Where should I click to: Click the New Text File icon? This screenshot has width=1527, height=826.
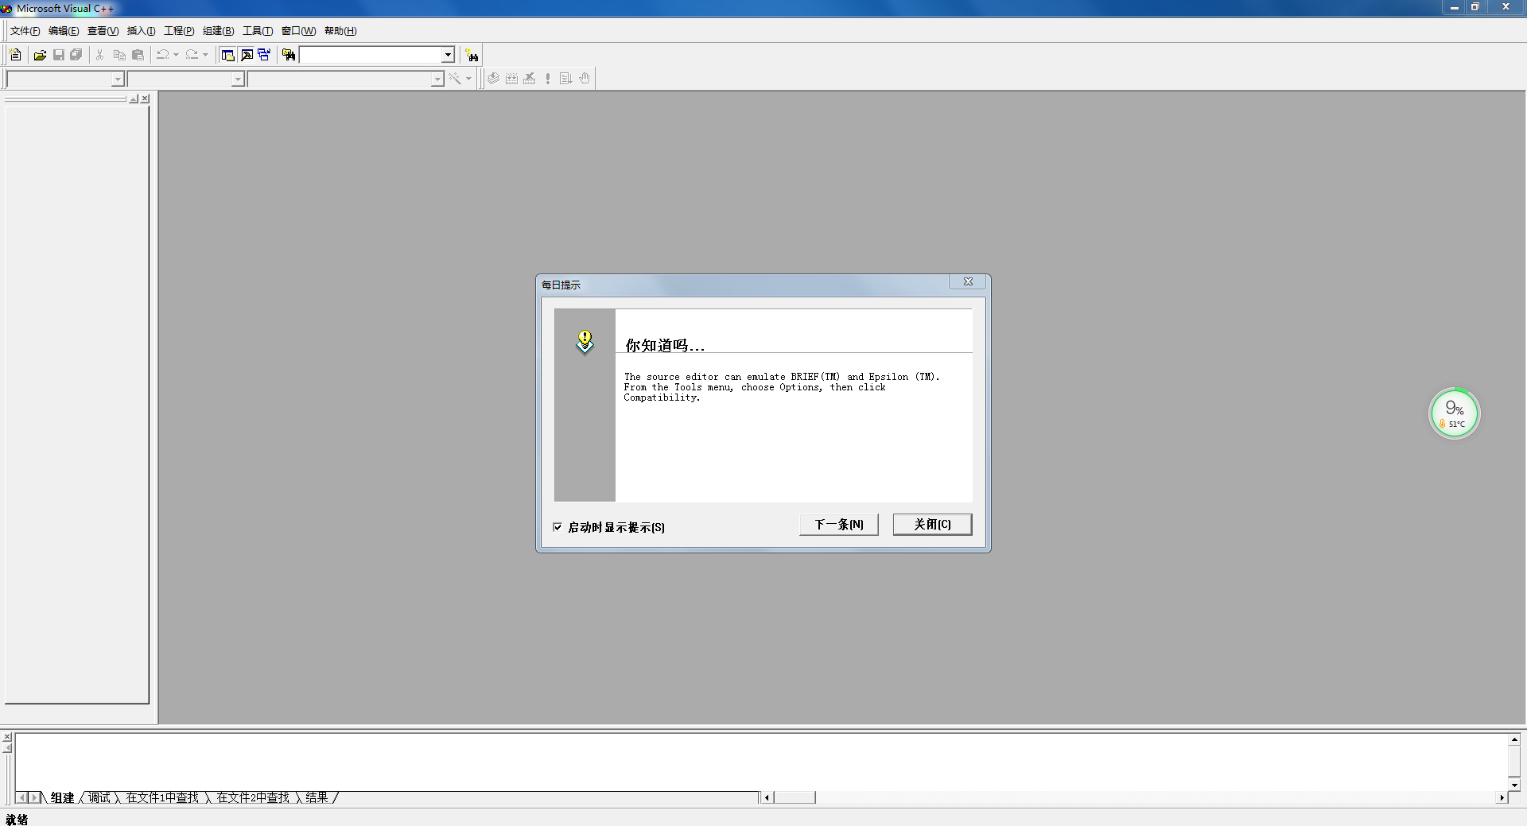[15, 55]
